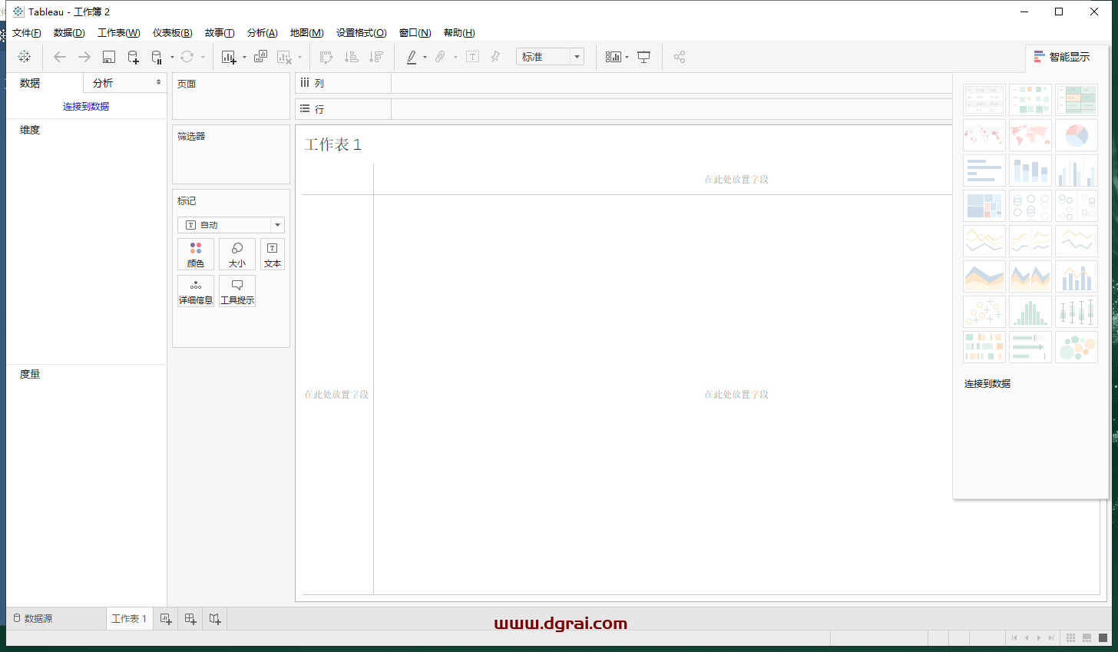Click the share workbook icon

[680, 57]
